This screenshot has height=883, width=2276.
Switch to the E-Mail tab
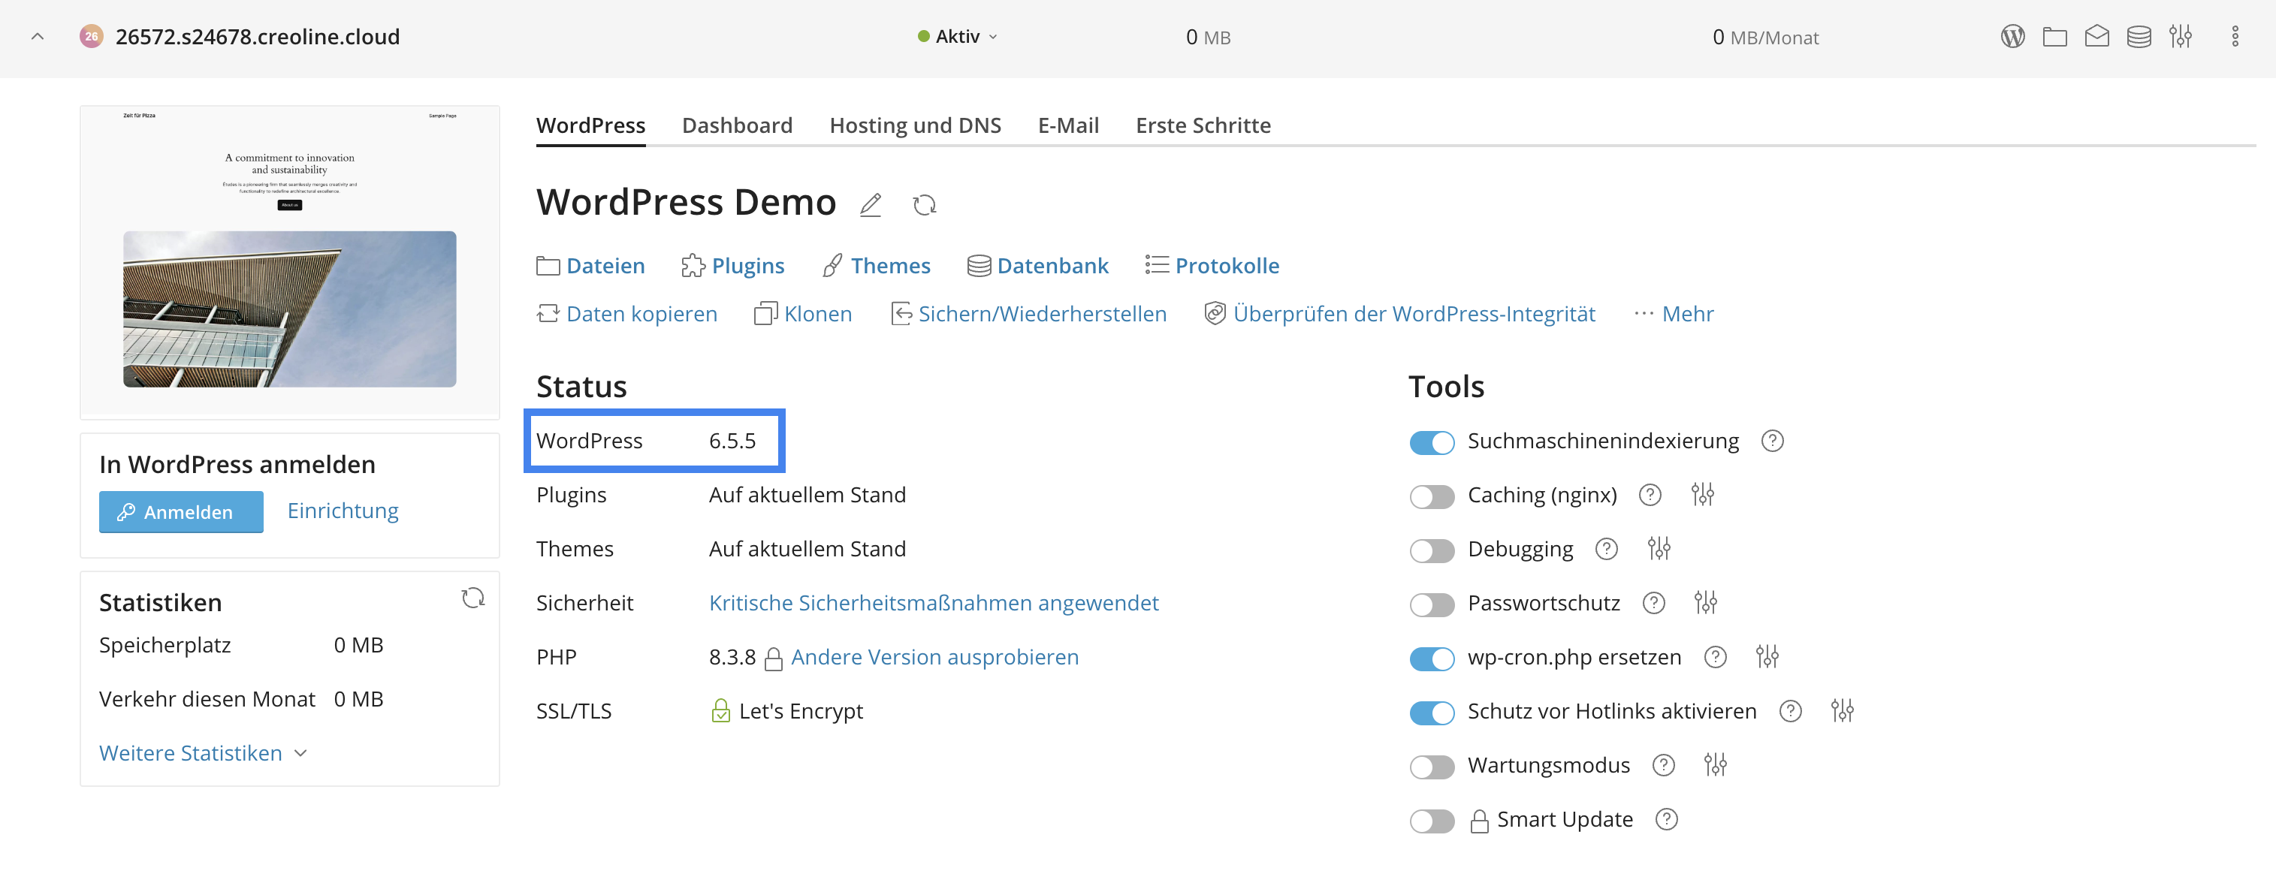point(1067,125)
